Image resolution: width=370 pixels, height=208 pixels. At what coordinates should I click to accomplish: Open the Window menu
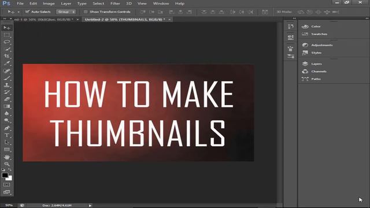[161, 3]
